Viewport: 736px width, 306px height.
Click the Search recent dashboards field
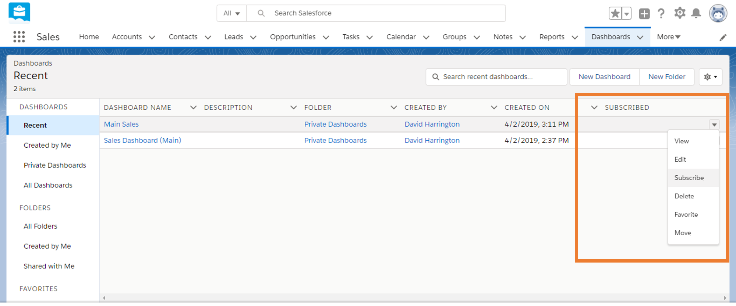[x=496, y=77]
